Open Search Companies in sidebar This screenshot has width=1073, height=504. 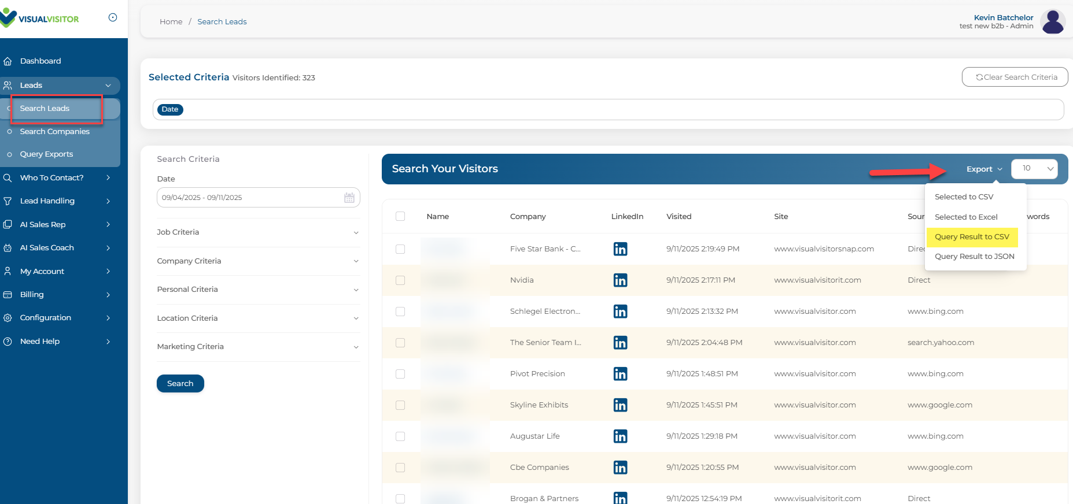pos(54,132)
